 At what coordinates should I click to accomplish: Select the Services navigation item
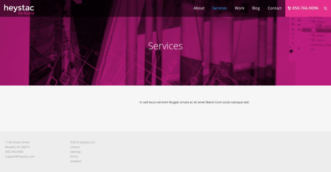point(220,8)
